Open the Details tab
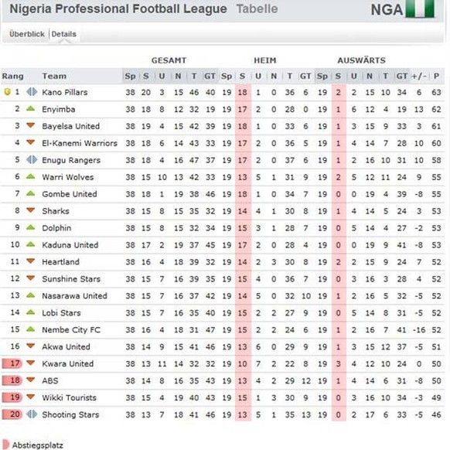 tap(64, 34)
